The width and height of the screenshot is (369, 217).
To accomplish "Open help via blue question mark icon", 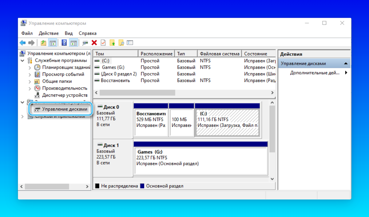I will (64, 43).
